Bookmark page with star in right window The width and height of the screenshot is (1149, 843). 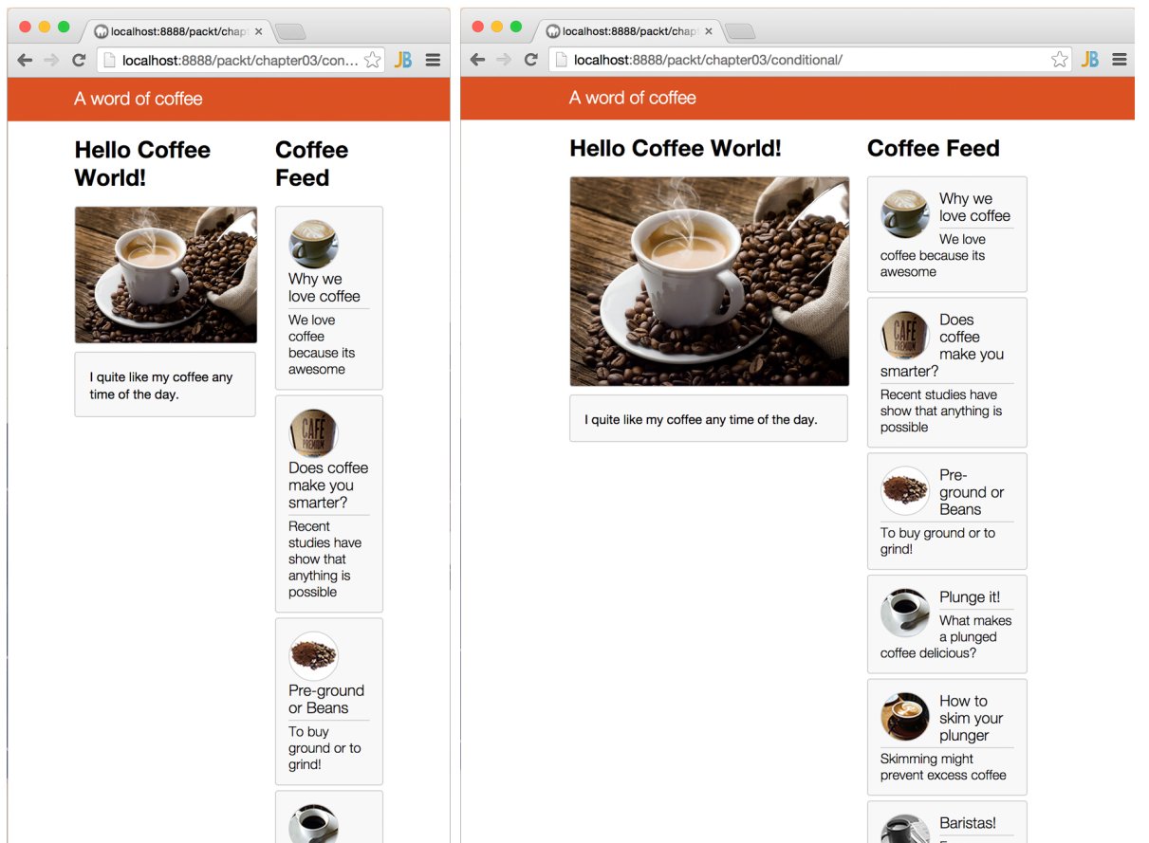click(1060, 60)
